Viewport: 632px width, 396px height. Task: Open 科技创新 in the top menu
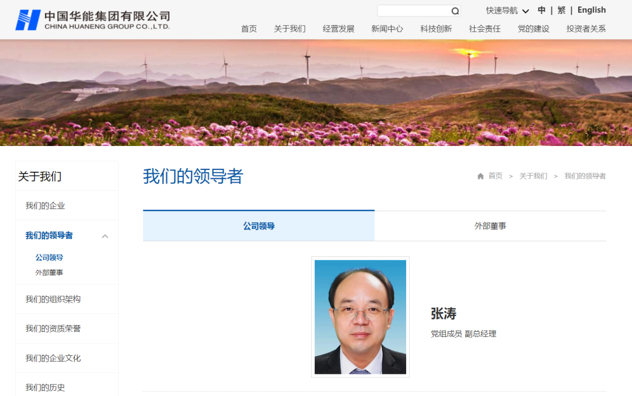[x=436, y=29]
